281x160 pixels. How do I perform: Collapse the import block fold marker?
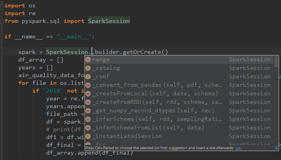coord(2,6)
